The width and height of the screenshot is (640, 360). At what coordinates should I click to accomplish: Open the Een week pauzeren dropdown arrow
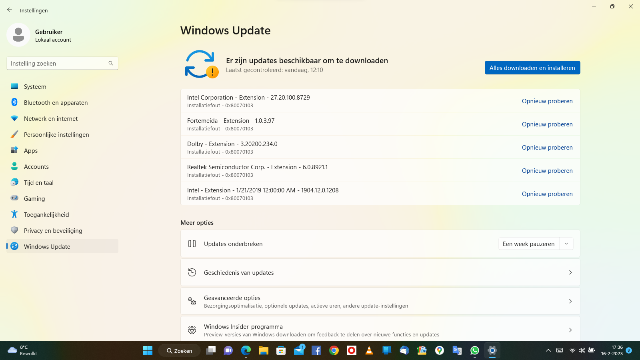coord(566,244)
